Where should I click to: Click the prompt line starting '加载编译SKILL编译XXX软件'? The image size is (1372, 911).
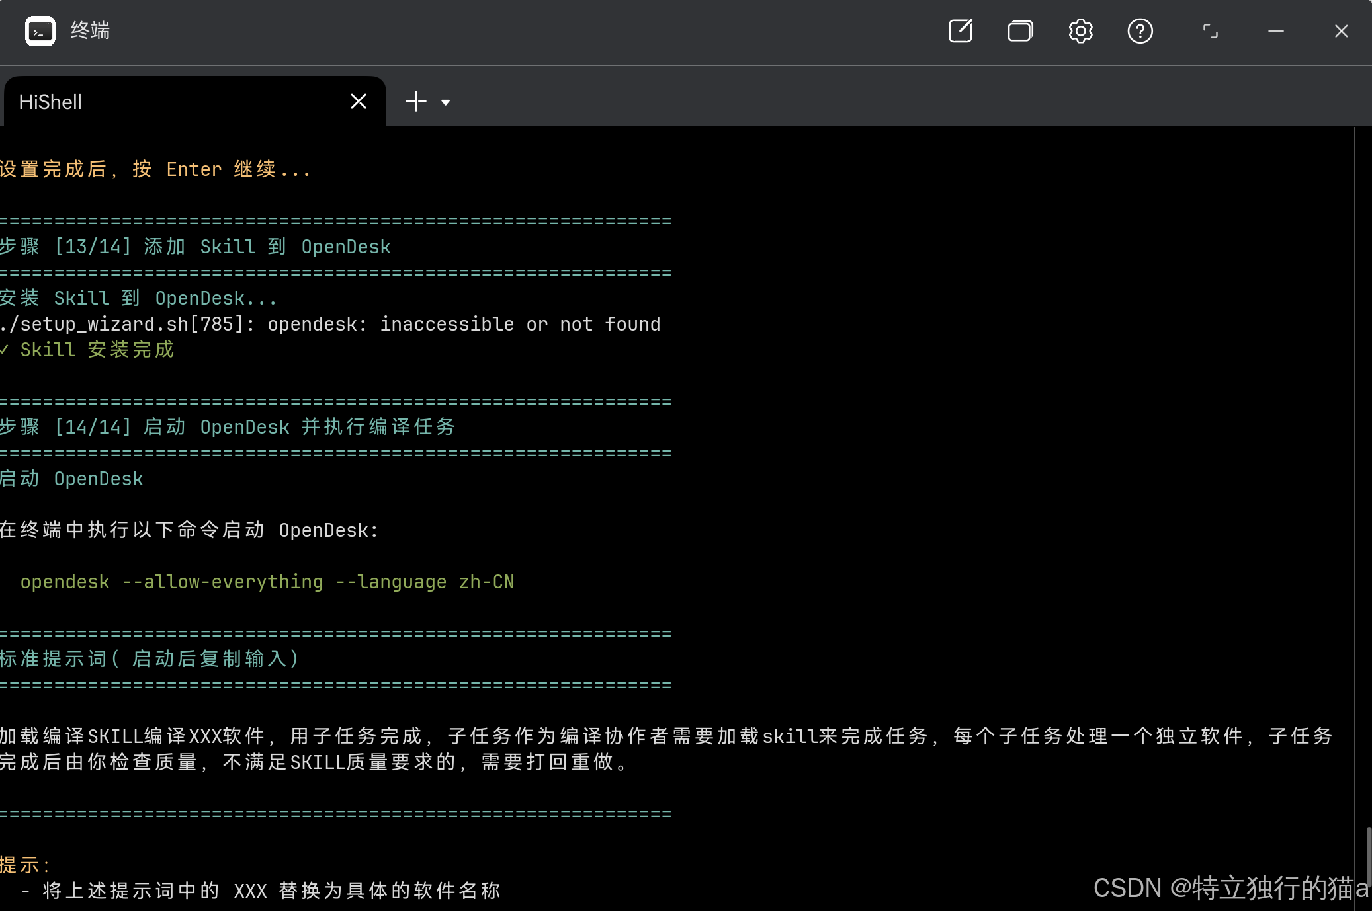tap(666, 736)
